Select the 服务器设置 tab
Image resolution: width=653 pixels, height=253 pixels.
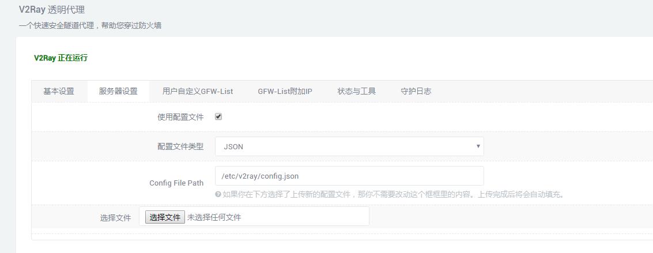(118, 91)
